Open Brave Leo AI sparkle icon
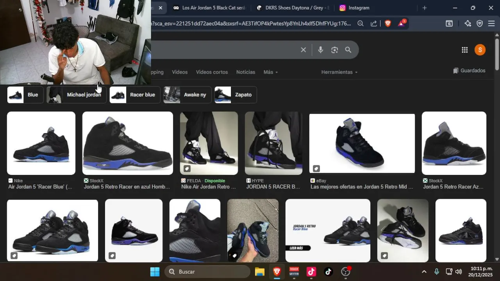 coord(468,23)
